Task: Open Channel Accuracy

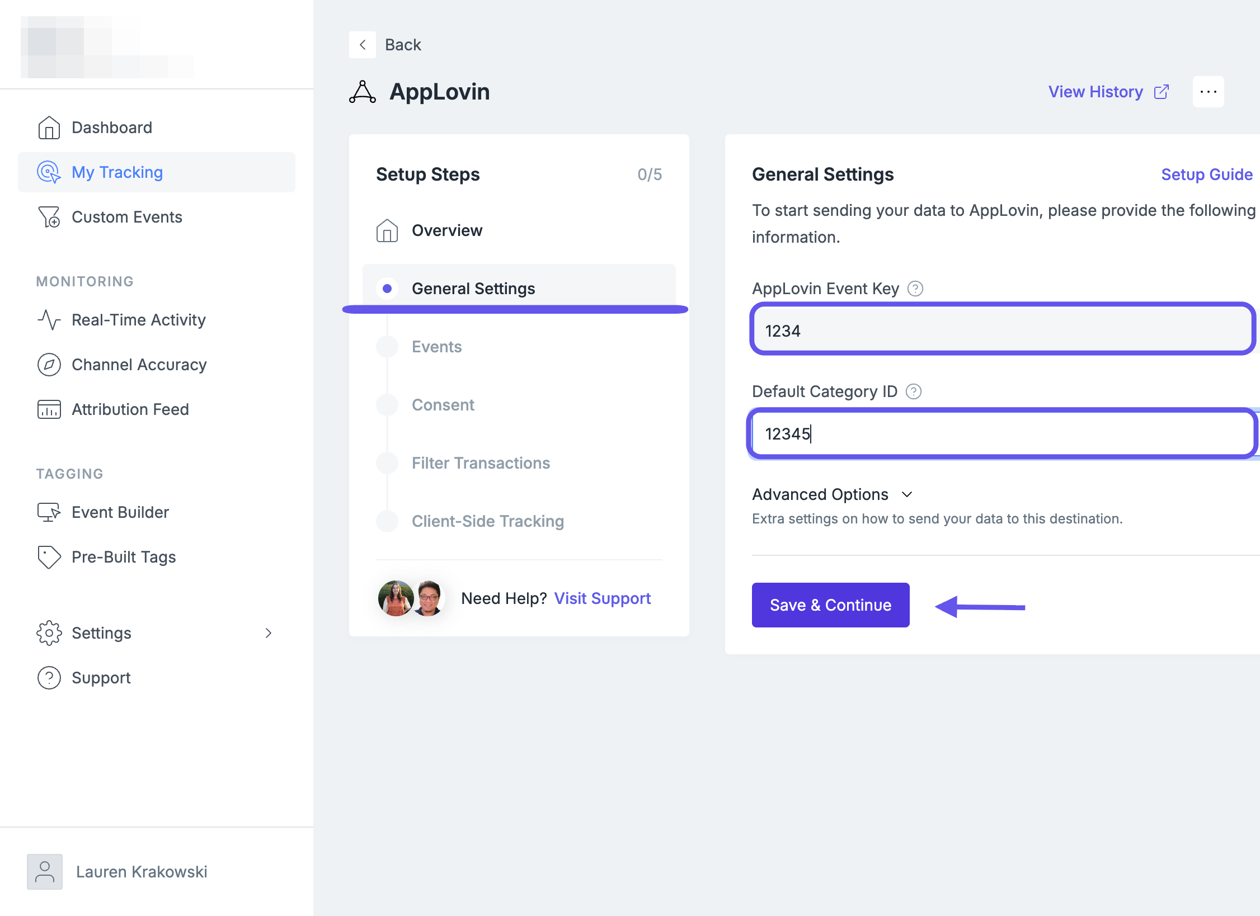Action: tap(157, 365)
